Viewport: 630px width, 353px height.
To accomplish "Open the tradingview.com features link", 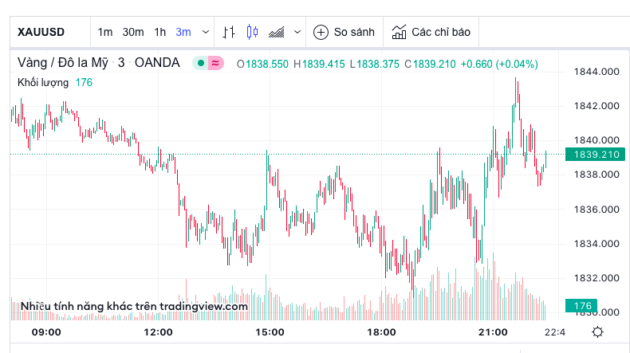I will (x=134, y=306).
